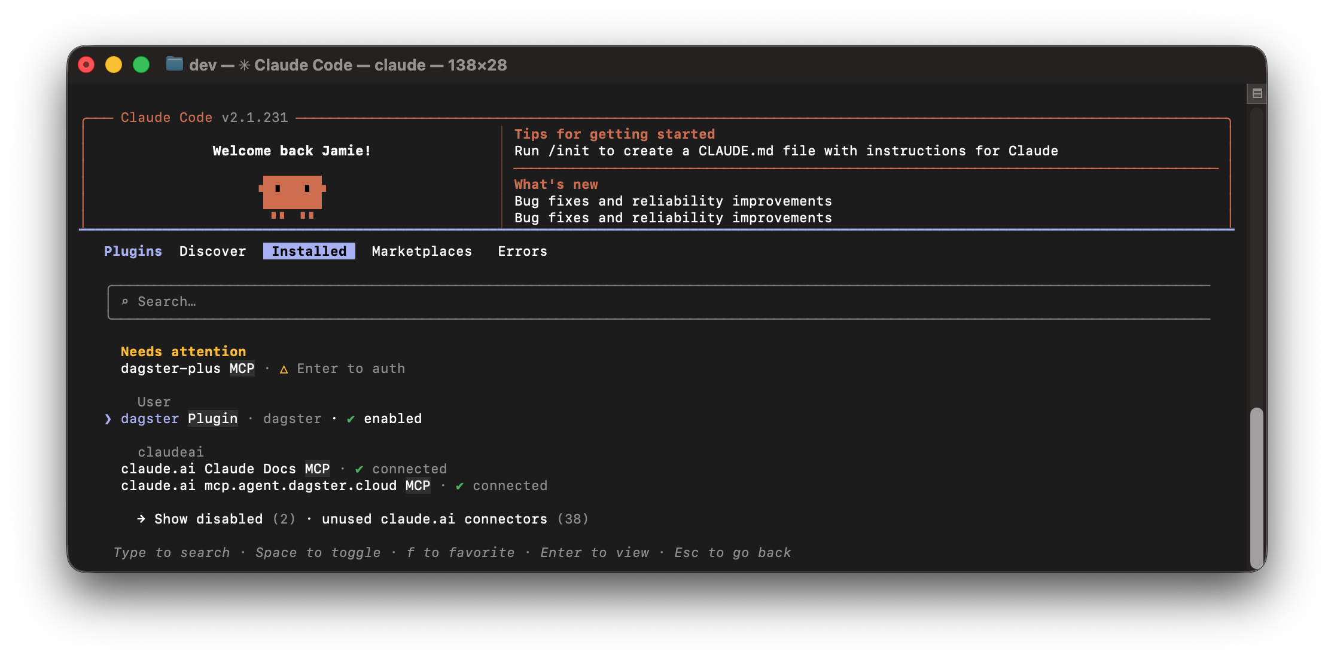
Task: Click the 'Space to toggle' hint
Action: 318,552
